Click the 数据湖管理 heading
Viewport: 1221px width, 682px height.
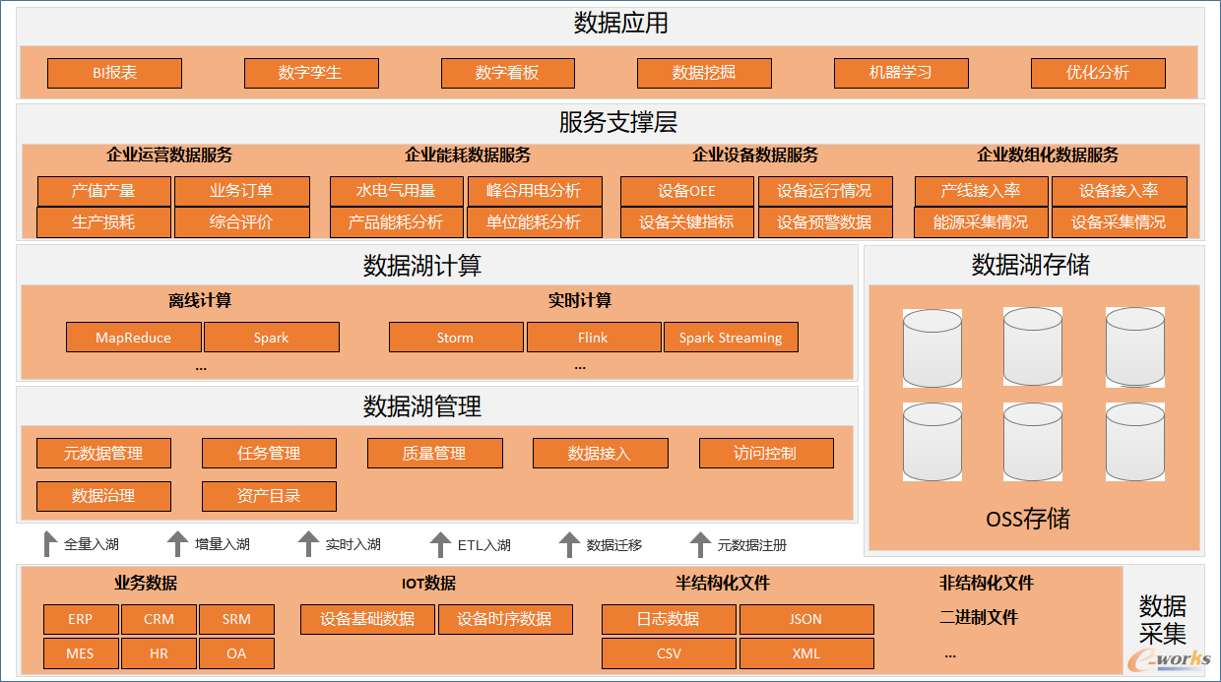(421, 406)
